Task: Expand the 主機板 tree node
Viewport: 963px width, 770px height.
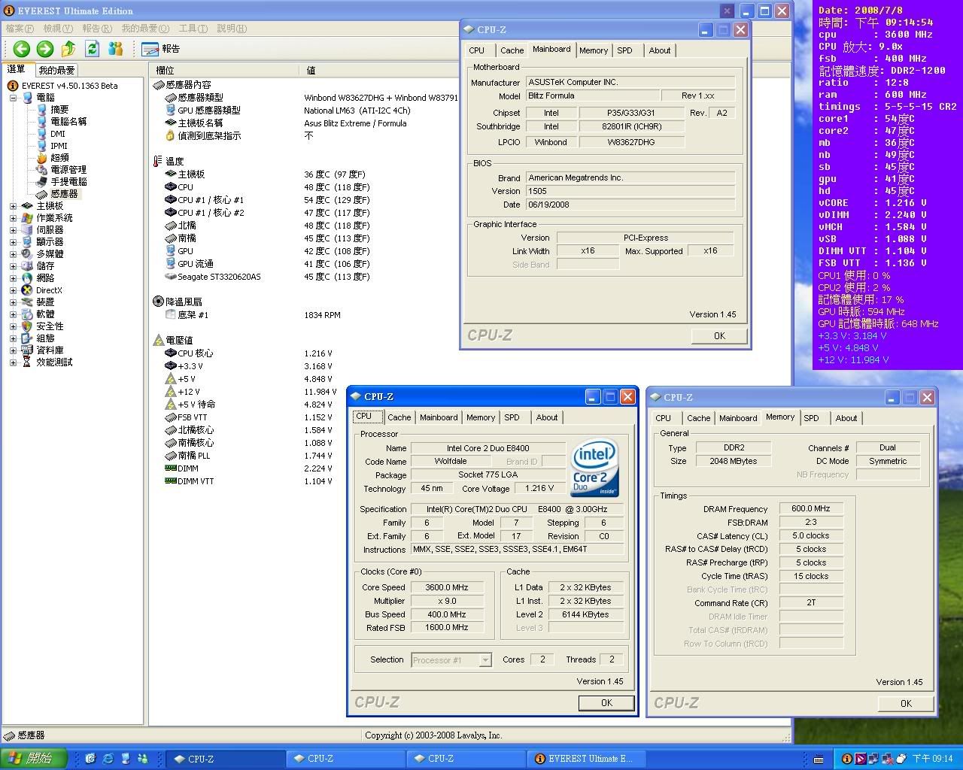Action: point(13,206)
